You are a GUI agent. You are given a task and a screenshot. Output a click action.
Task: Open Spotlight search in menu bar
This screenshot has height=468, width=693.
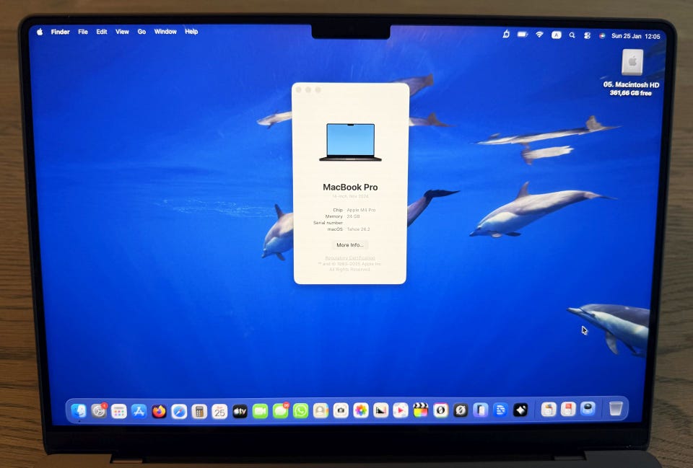[572, 35]
